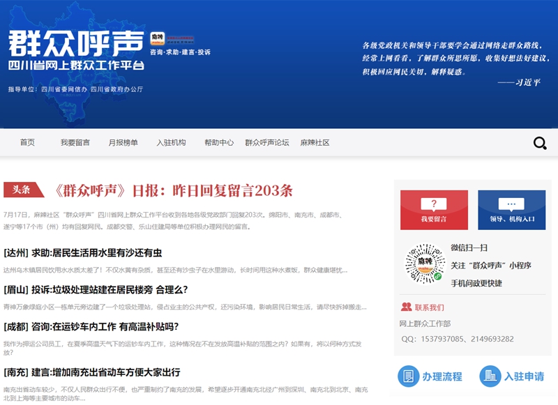
Task: Open the [达州] 求助 water quality post
Action: [82, 252]
